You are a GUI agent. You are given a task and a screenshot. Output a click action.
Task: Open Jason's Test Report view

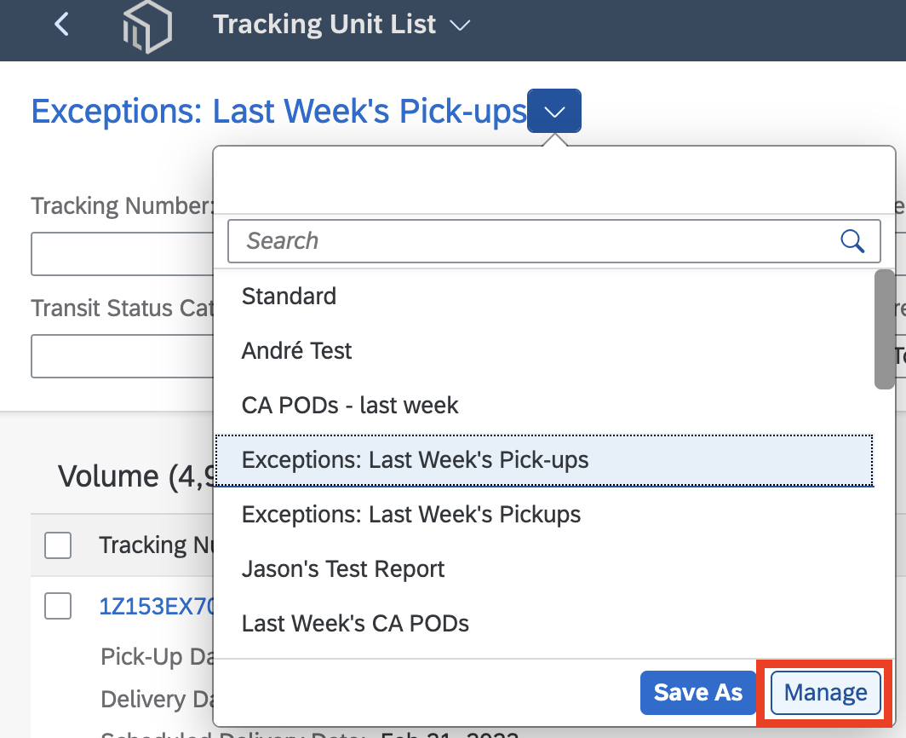543,569
